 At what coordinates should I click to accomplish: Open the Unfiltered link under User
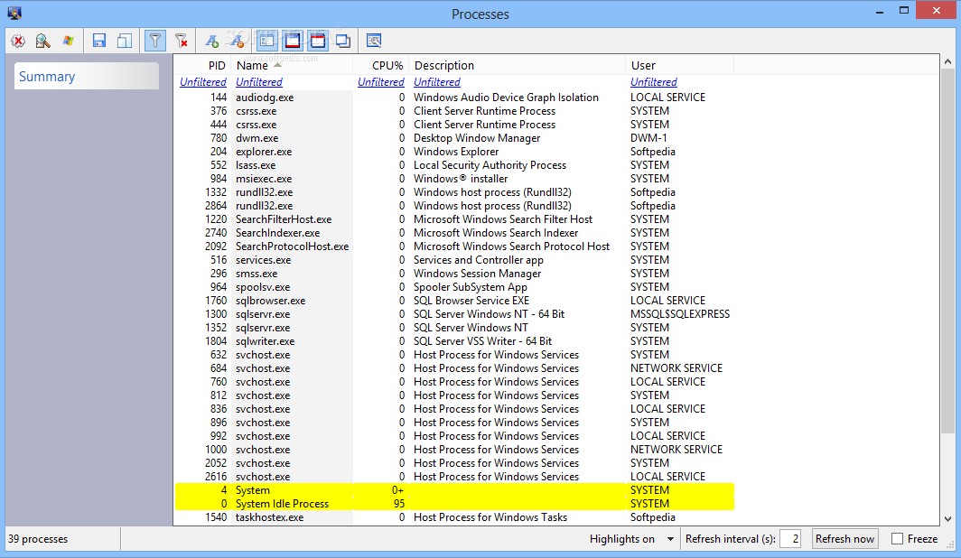pyautogui.click(x=654, y=82)
